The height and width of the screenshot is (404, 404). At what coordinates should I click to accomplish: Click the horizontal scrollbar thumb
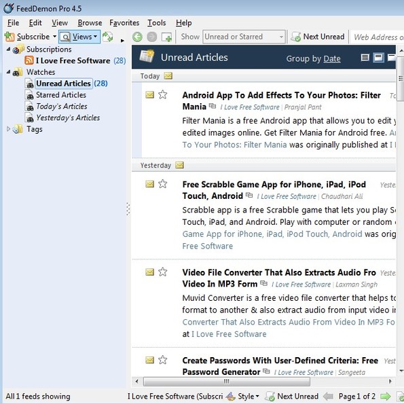(x=227, y=382)
